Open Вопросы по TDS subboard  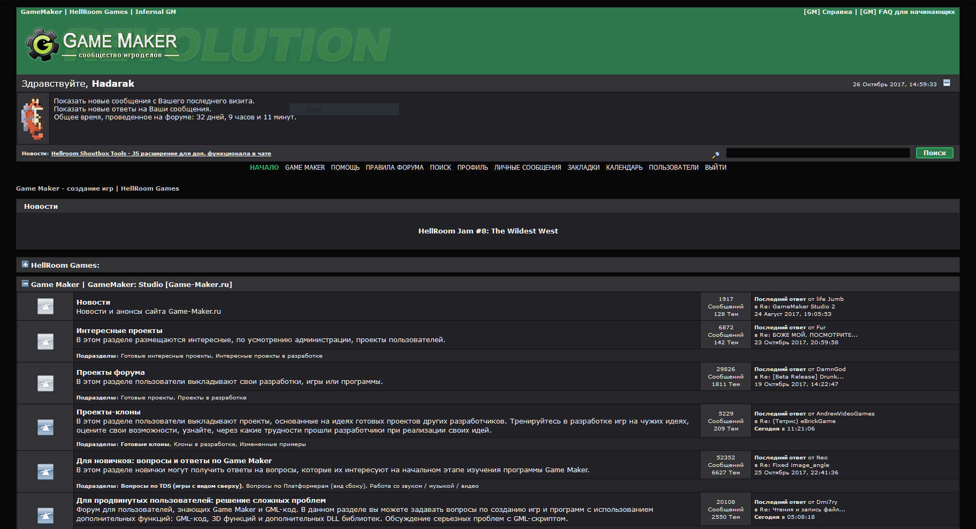click(182, 486)
